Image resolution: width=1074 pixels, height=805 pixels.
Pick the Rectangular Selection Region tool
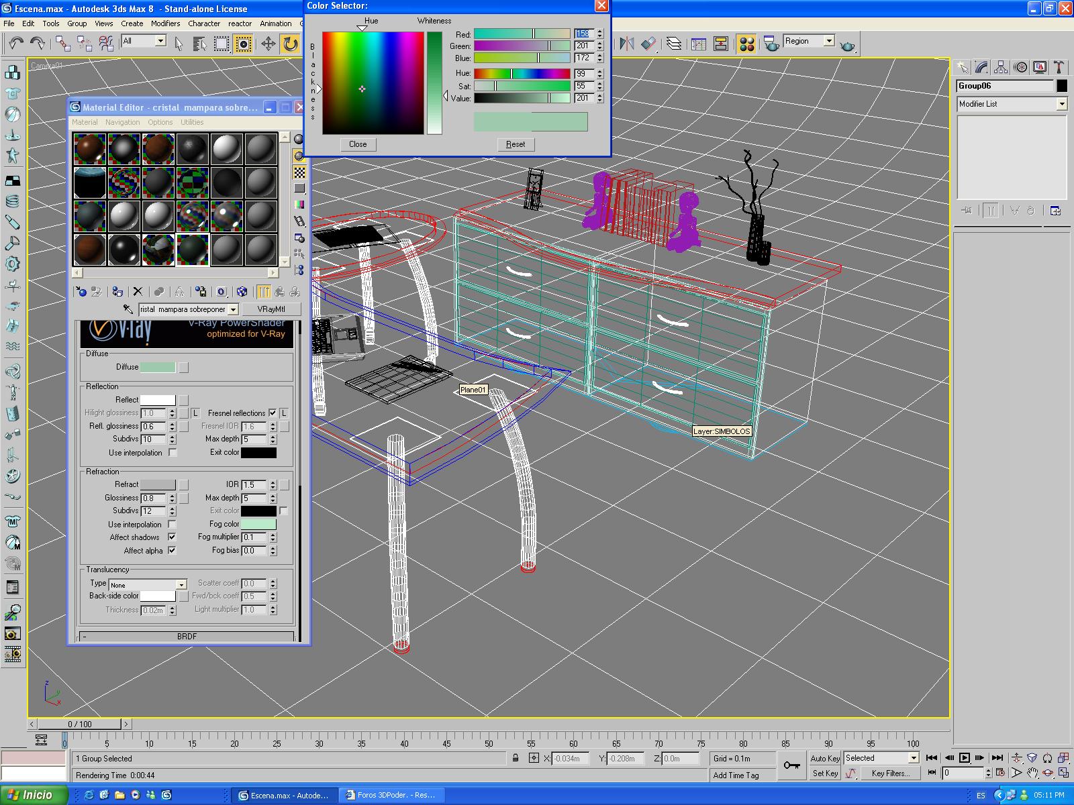(x=221, y=44)
